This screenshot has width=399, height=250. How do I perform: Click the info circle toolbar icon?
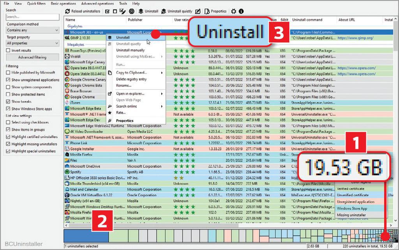(x=241, y=11)
